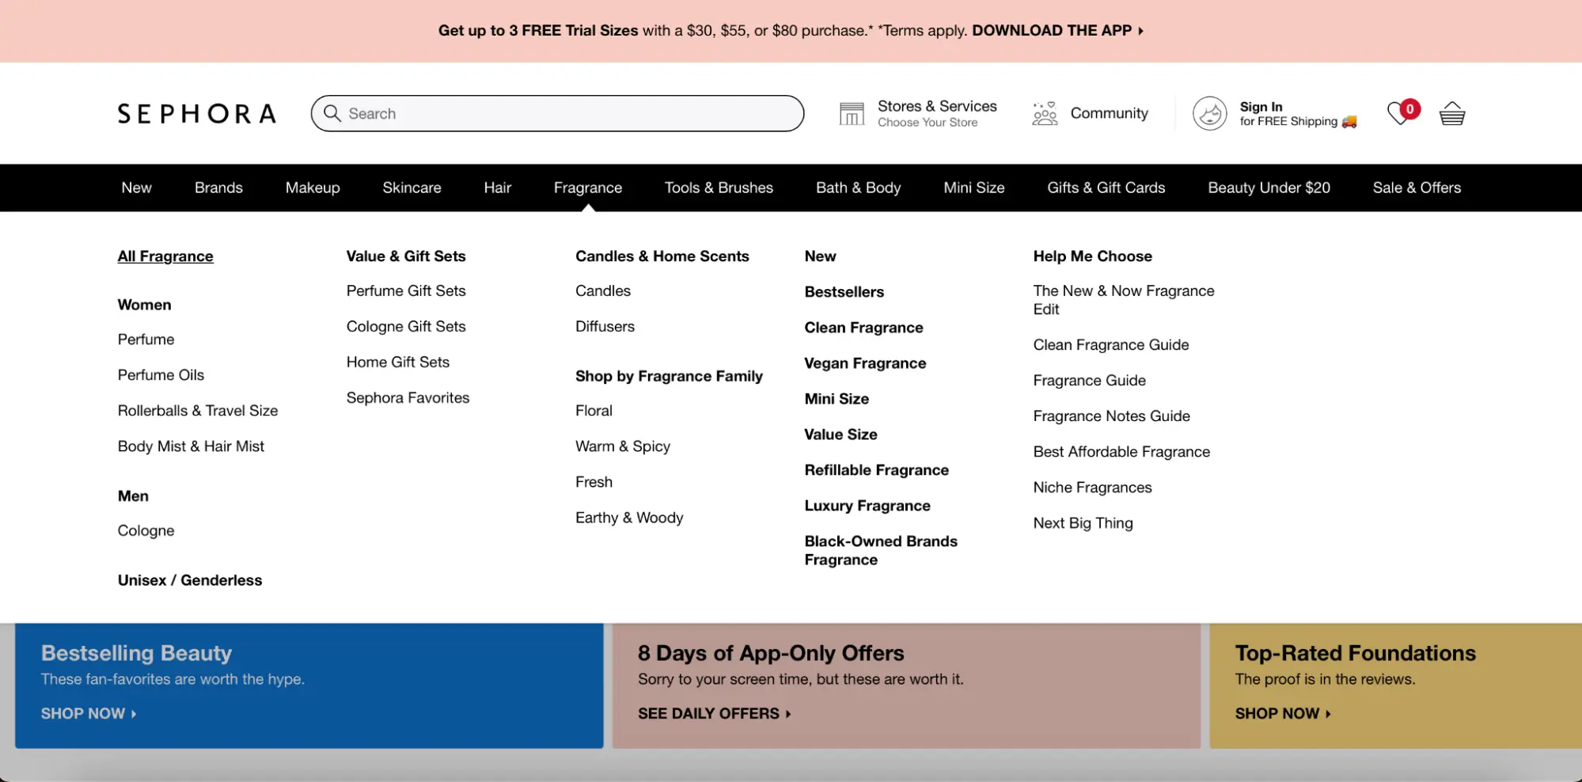Click Bestsellers in Fragrance menu
This screenshot has width=1582, height=782.
844,292
